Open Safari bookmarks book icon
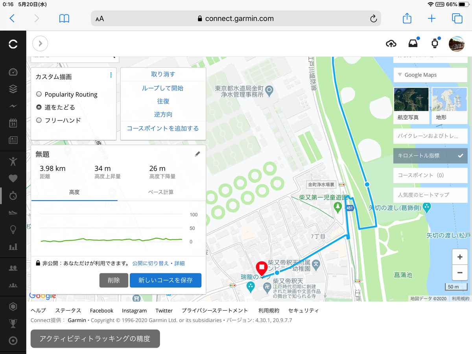 64,18
